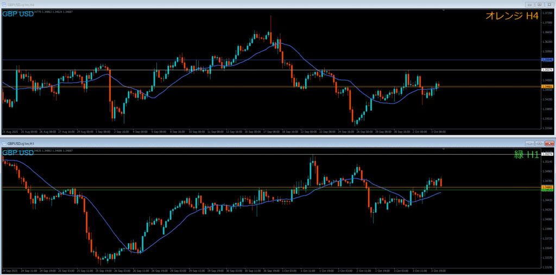556x275 pixels.
Task: Click the orange current price tag in H1 chart
Action: 548,187
